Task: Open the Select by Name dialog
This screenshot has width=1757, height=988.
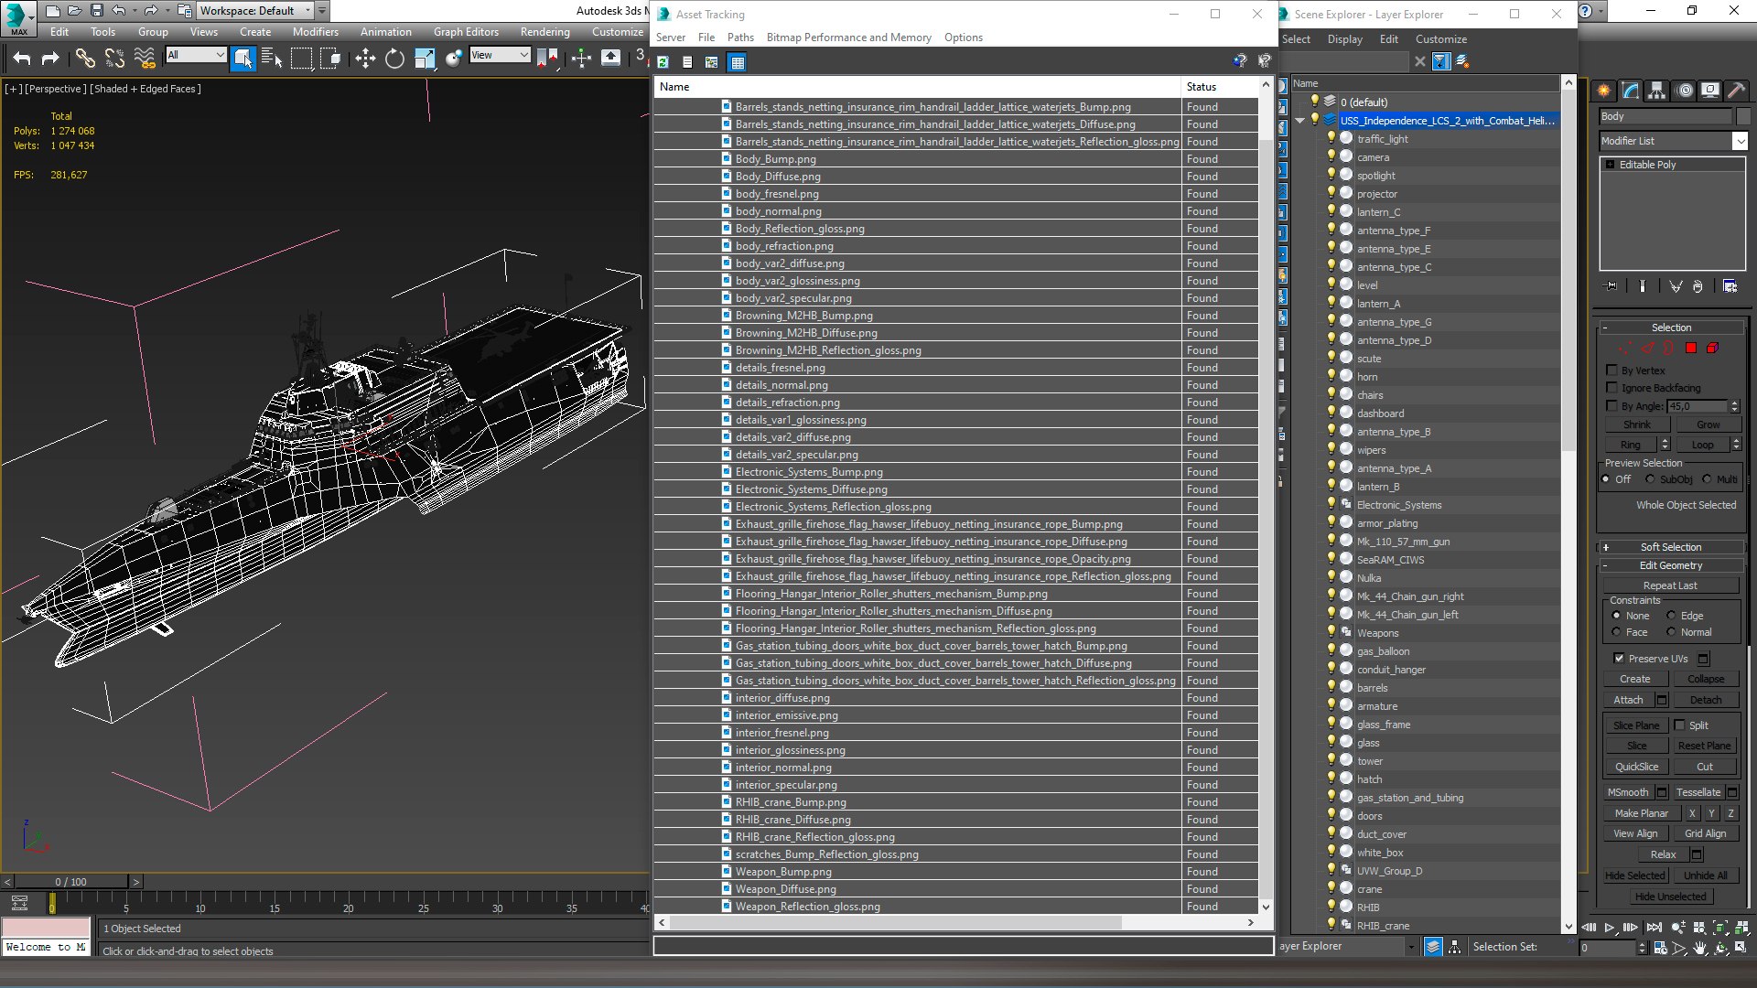Action: (272, 59)
